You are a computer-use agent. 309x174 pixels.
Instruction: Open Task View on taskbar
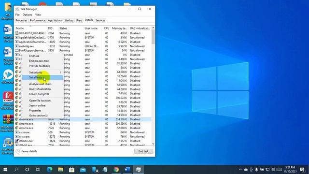pos(38,170)
